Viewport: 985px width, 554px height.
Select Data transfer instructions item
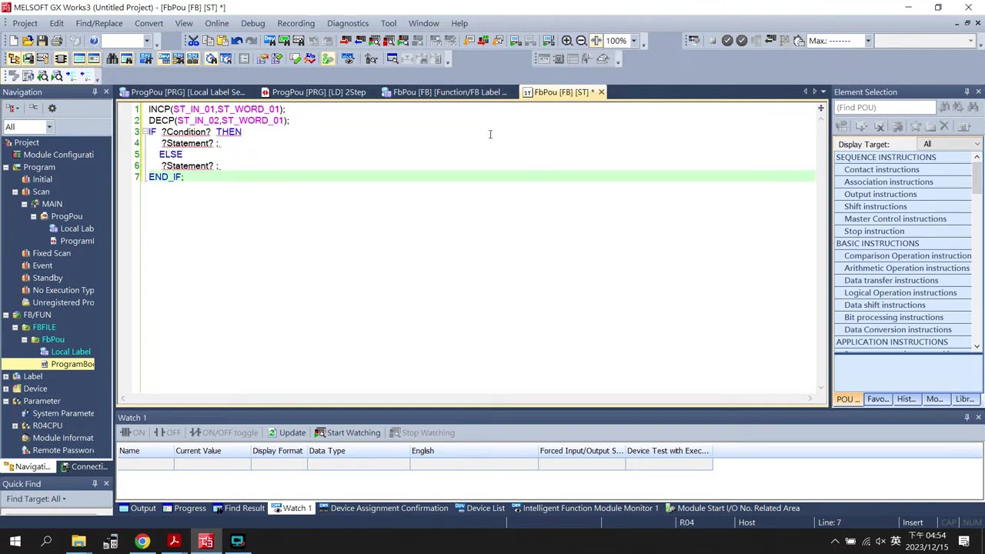(x=891, y=280)
